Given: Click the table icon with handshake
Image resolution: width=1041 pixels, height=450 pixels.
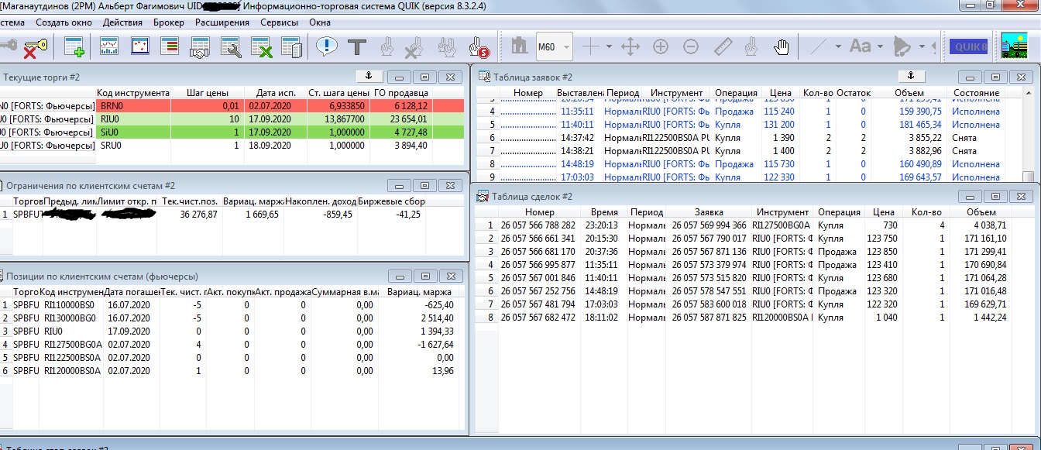Looking at the screenshot, I should [x=200, y=47].
